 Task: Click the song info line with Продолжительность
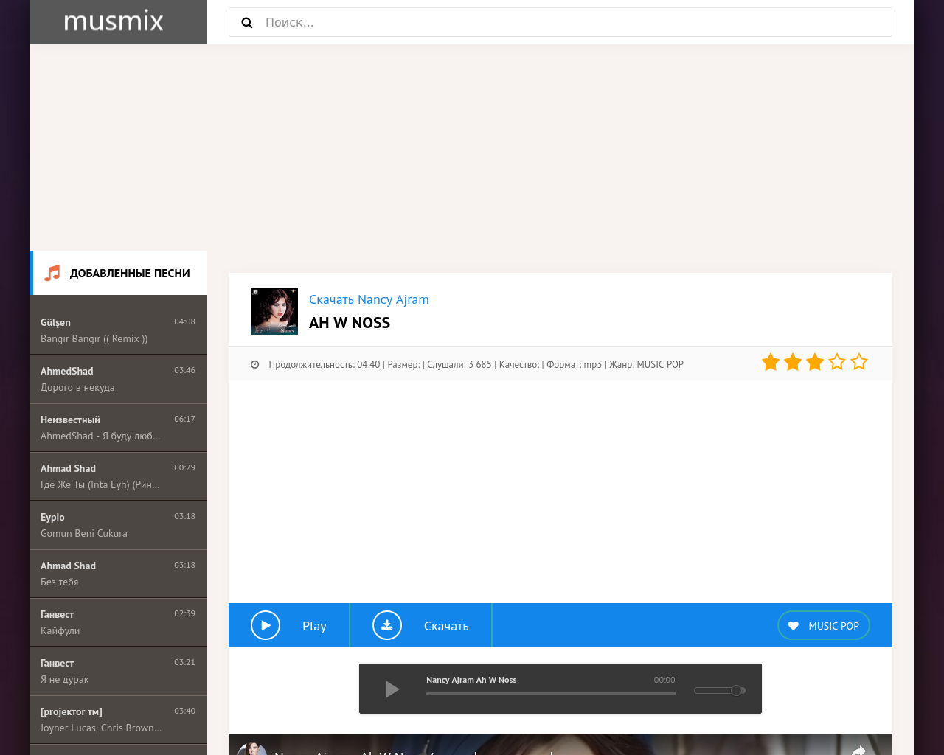coord(476,364)
